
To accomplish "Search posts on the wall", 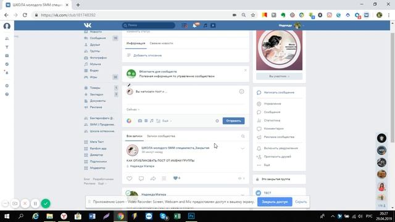I will (x=243, y=136).
